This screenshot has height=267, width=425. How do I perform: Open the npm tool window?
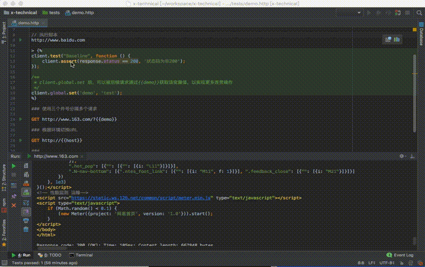pos(4,205)
